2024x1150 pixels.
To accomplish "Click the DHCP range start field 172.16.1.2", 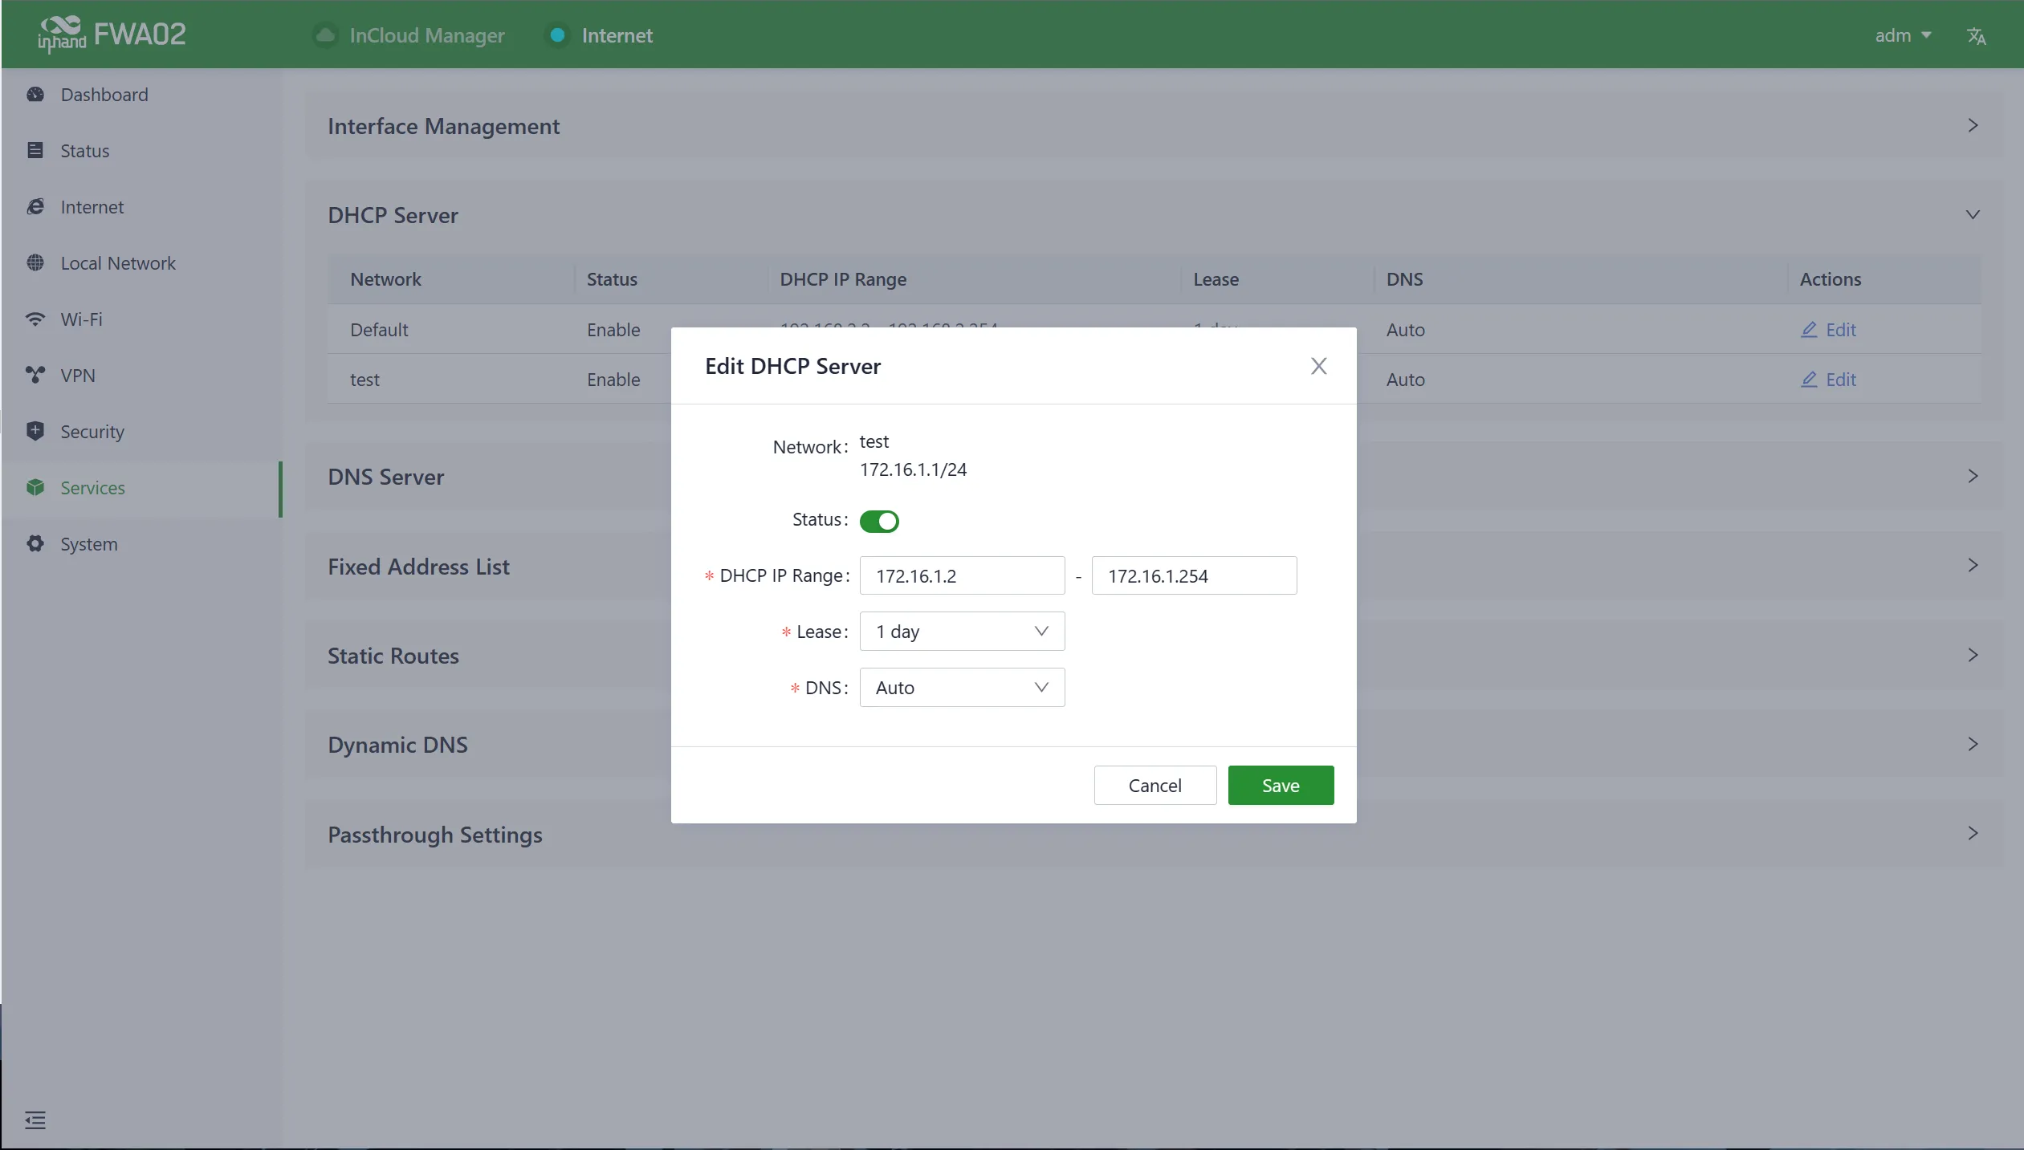I will tap(962, 576).
